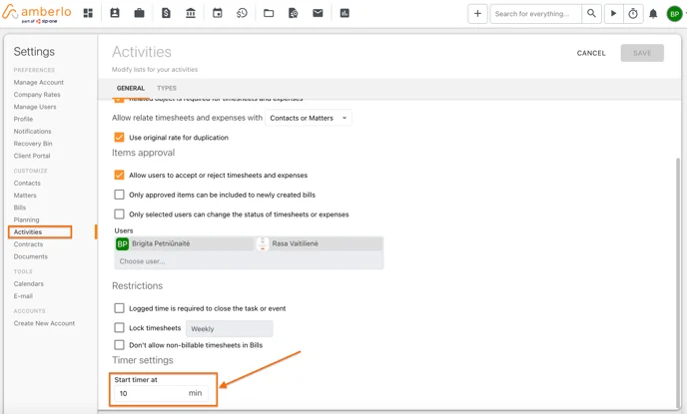Open the contracts search document icon
687x414 pixels.
(x=294, y=13)
